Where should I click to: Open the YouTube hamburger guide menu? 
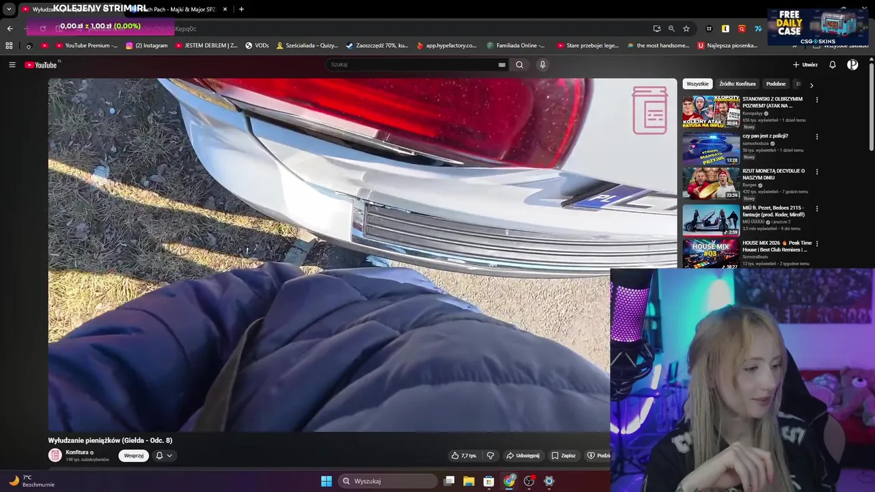12,65
